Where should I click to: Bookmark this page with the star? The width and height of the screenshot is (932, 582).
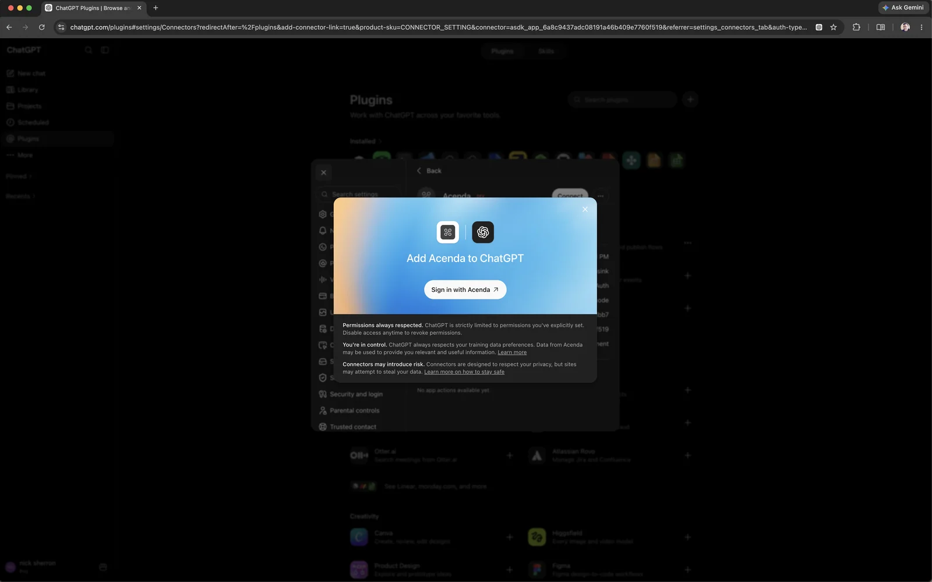[834, 27]
